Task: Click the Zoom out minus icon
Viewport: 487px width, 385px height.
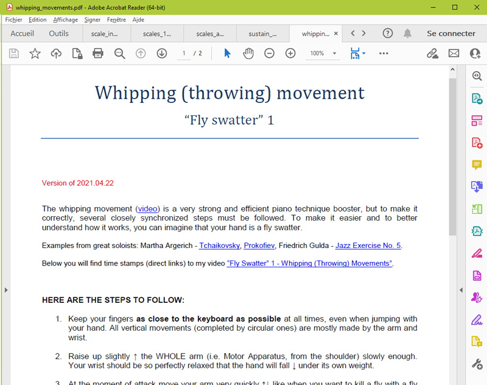Action: click(269, 54)
